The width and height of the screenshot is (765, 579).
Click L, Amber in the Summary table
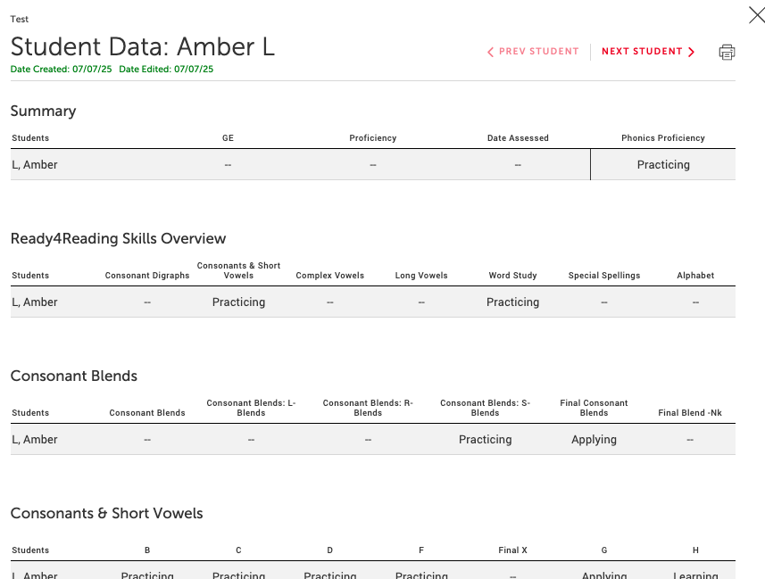point(35,165)
